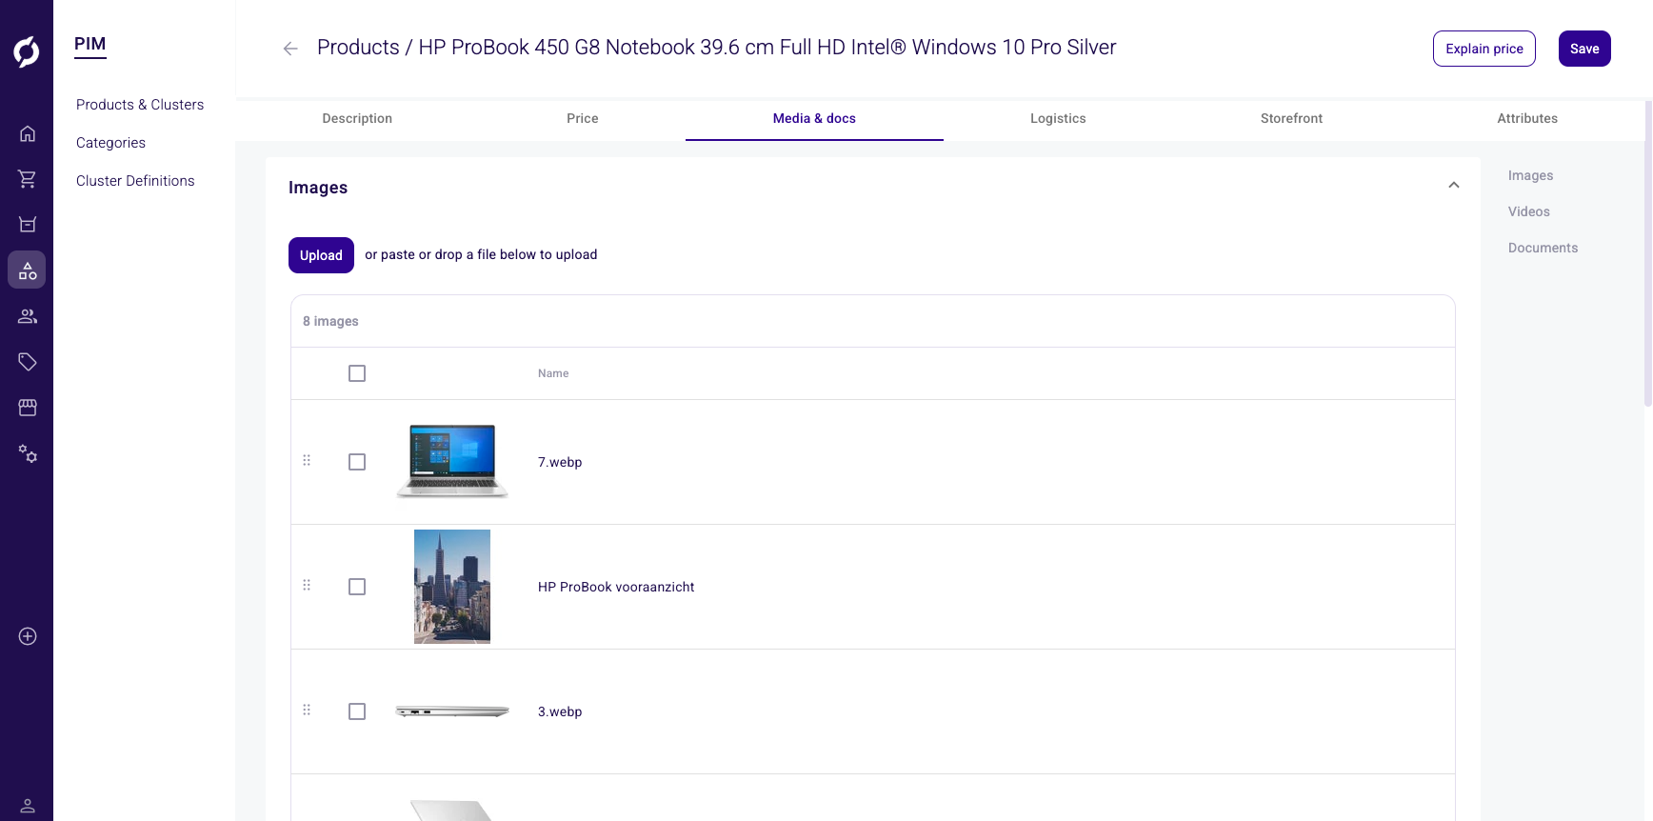Check the box for 3.webp
Screen dimensions: 1653x821
[357, 711]
